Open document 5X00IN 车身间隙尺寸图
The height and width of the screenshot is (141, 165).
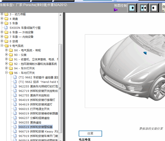(x=25, y=28)
